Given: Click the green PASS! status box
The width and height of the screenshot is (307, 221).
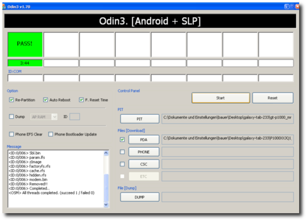Looking at the screenshot, I should 25,45.
